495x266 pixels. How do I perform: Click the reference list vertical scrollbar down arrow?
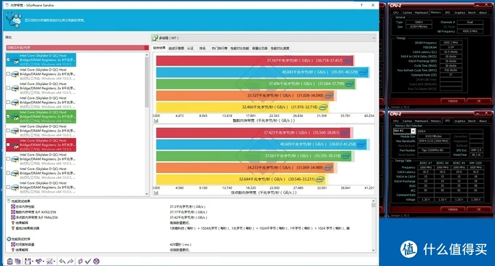coord(147,194)
